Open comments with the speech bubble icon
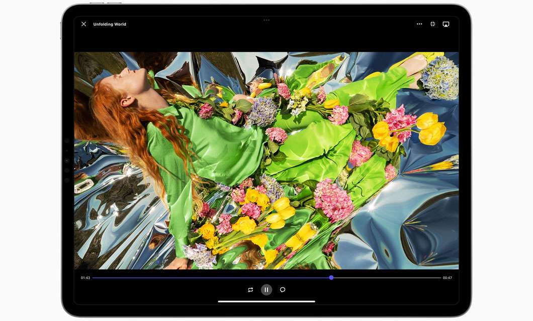 (282, 289)
